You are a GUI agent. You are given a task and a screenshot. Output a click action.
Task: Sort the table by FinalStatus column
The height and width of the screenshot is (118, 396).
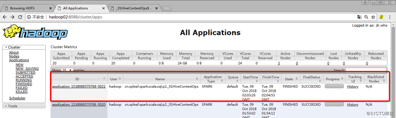tap(311, 79)
